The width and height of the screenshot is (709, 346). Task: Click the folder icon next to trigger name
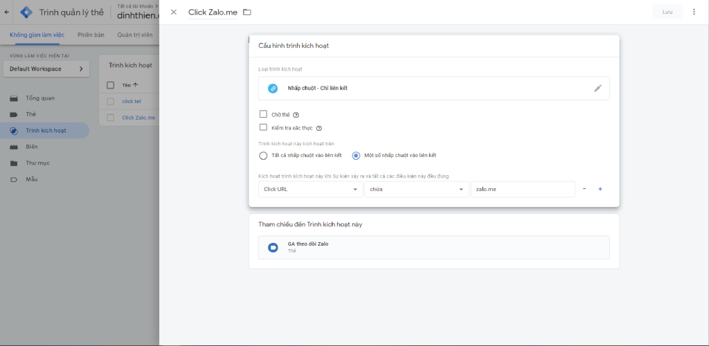(247, 12)
